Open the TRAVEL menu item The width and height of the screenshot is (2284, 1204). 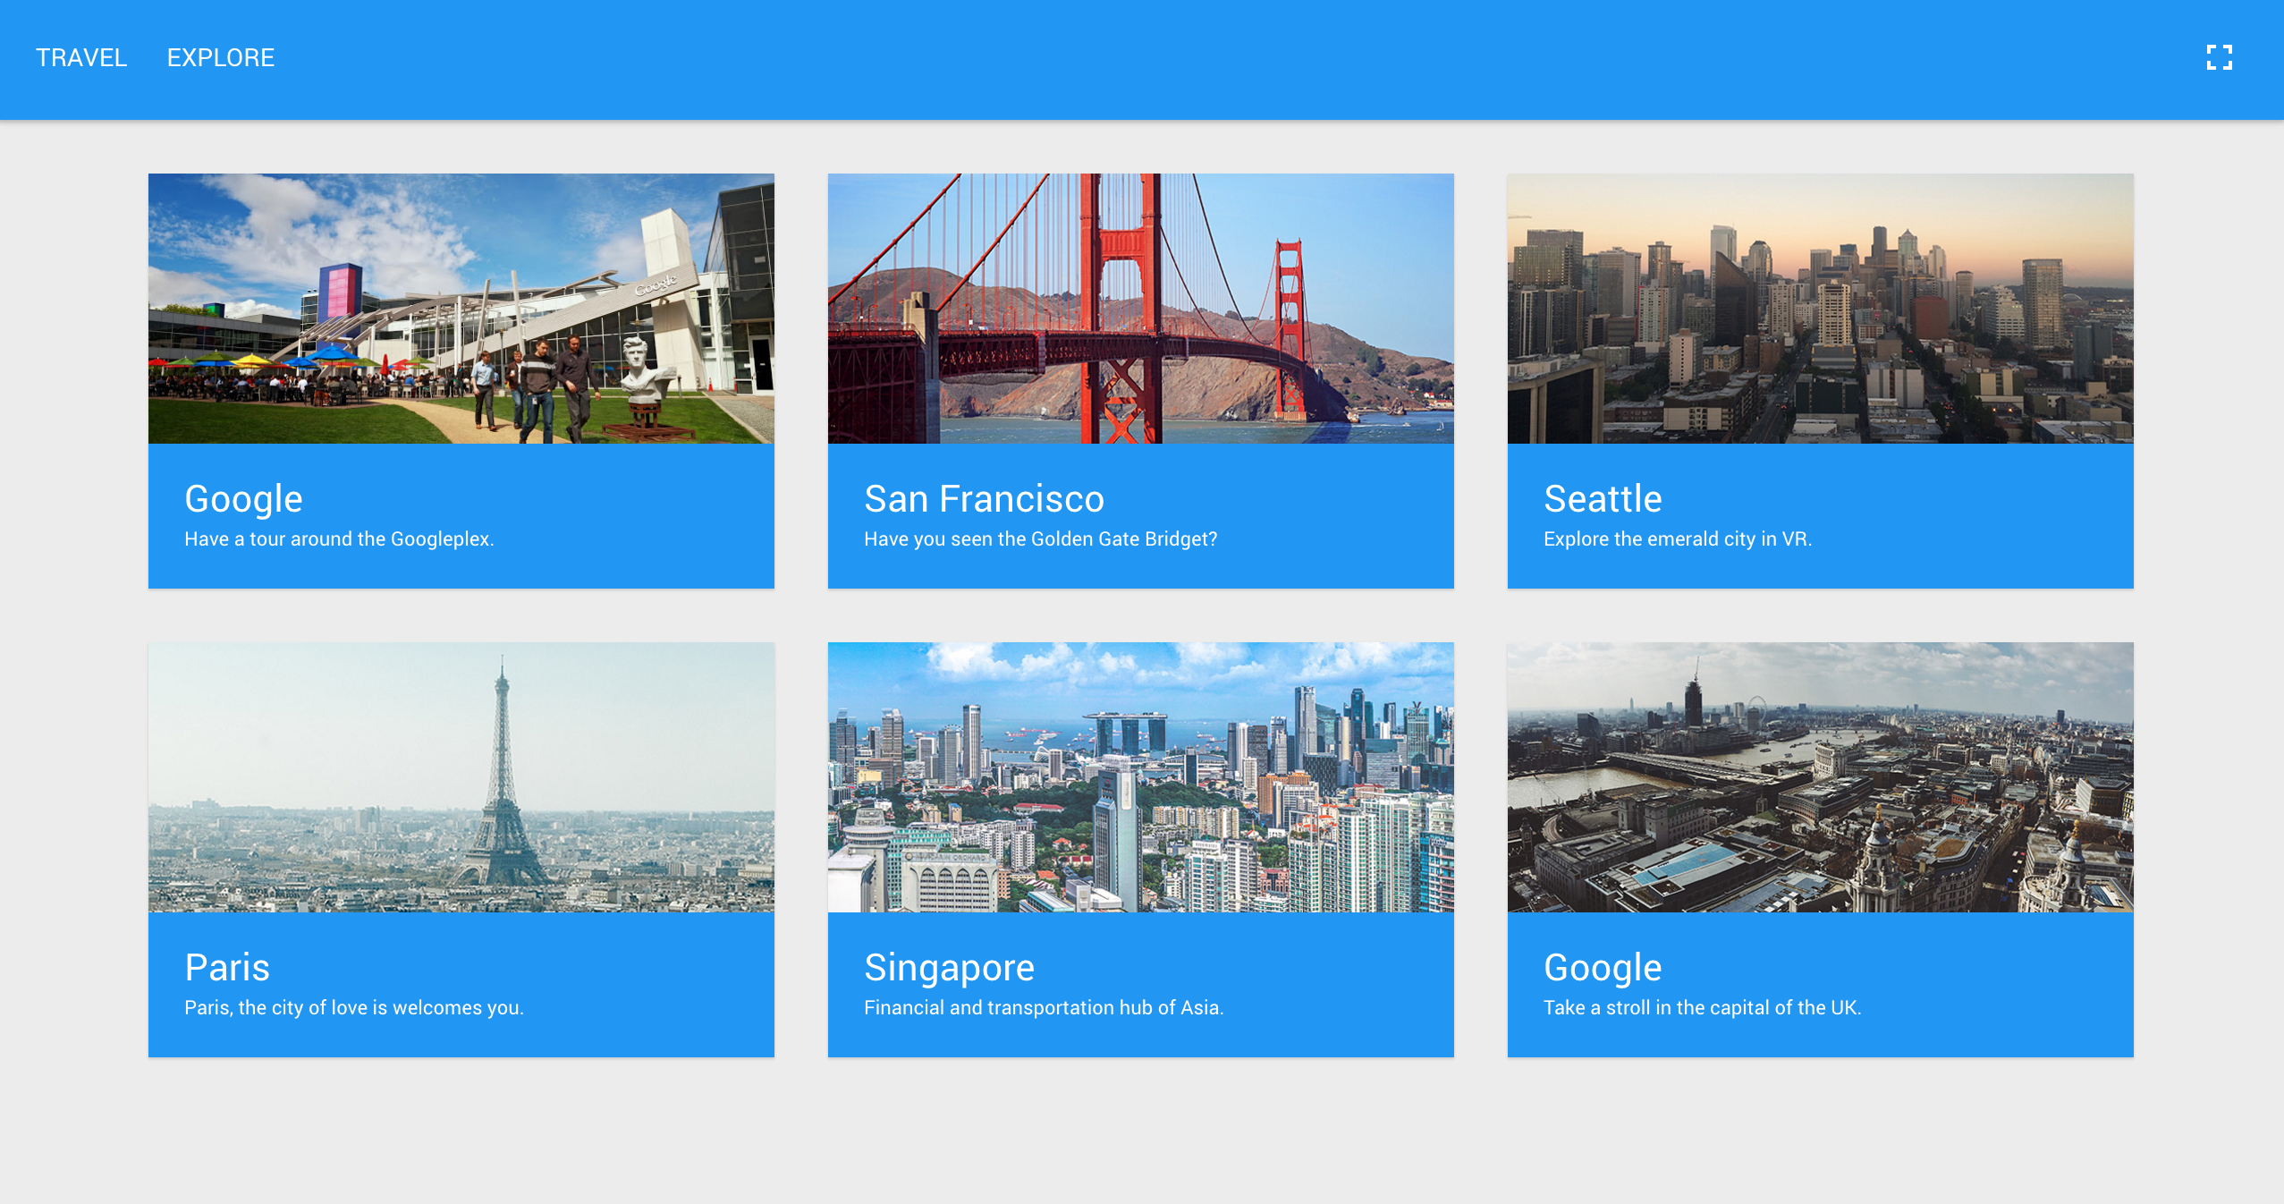(81, 57)
